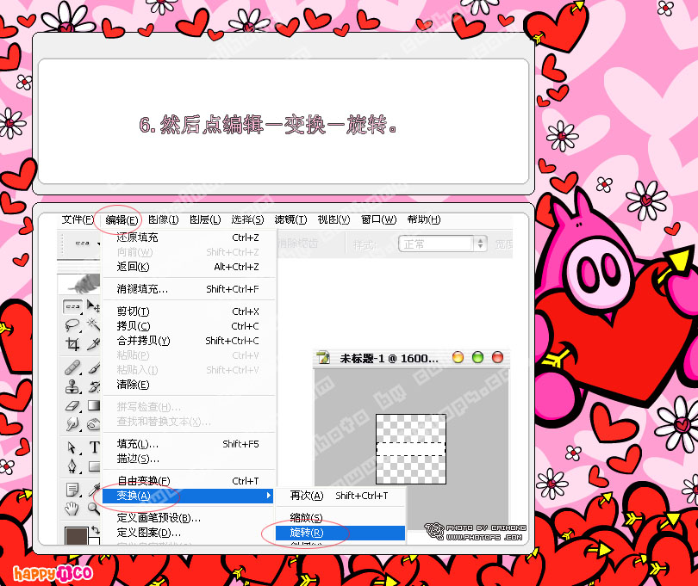Select 填充(L)... menu entry

pos(138,444)
